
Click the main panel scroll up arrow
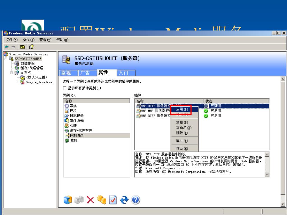pos(283,79)
